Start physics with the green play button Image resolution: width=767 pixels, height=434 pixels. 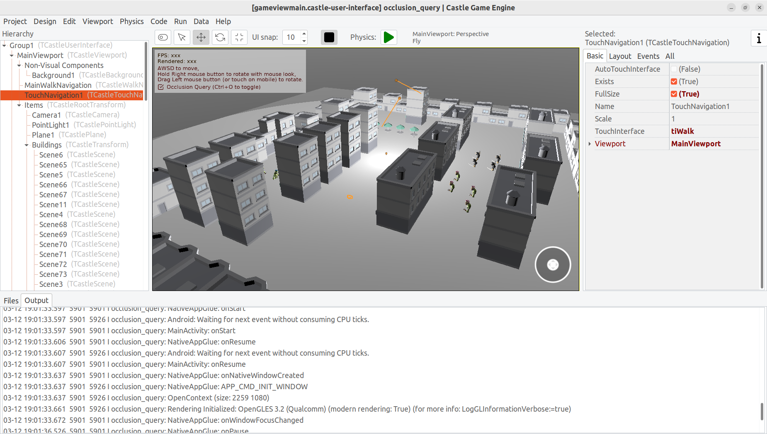click(x=389, y=37)
